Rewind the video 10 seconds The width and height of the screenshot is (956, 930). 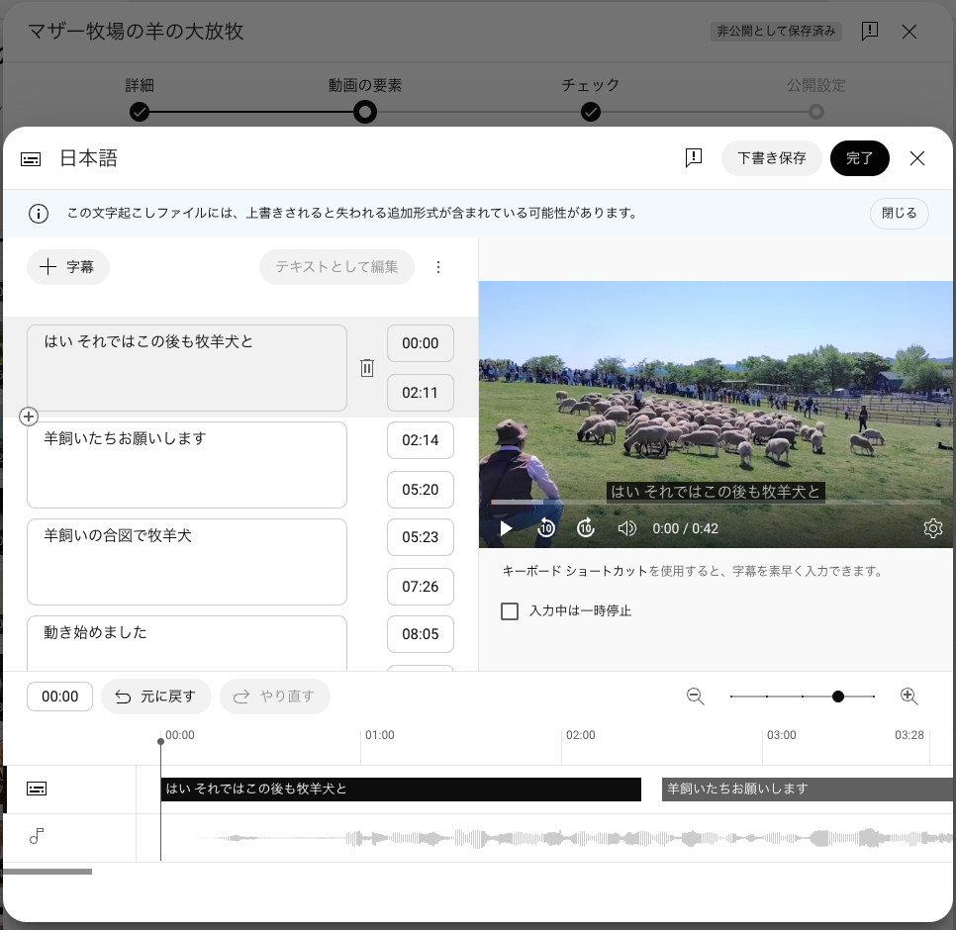546,528
